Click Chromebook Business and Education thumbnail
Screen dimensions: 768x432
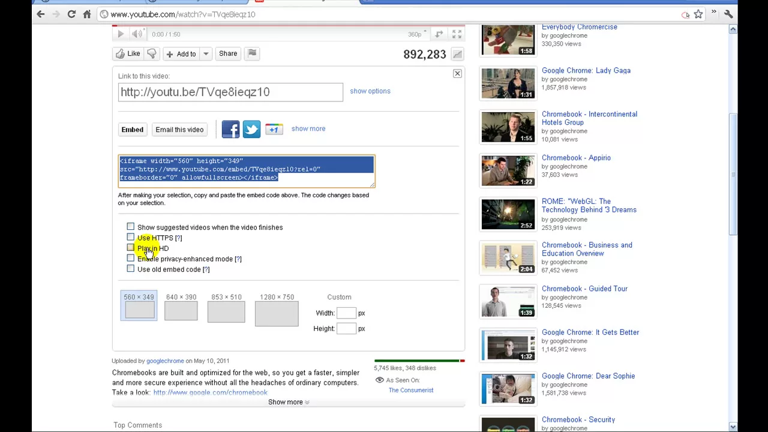coord(508,259)
